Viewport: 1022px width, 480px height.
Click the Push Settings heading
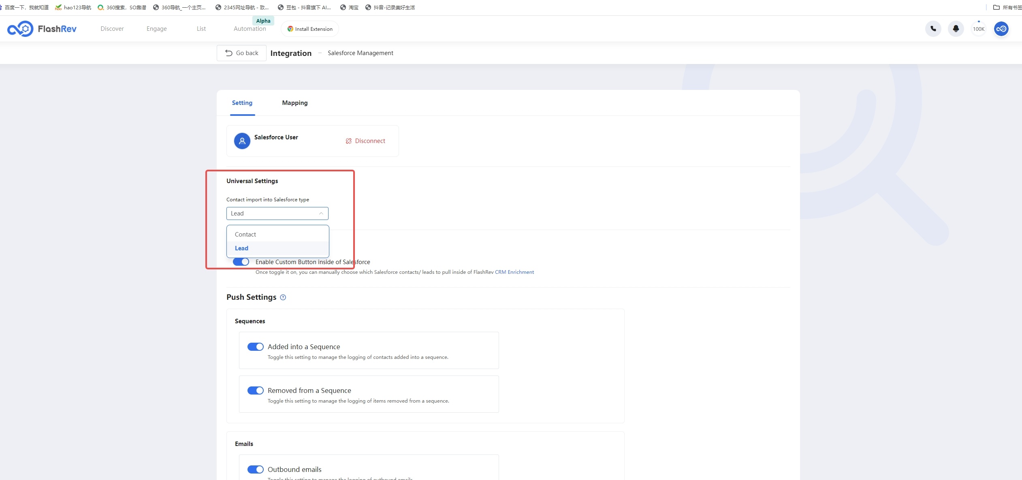[x=252, y=297]
